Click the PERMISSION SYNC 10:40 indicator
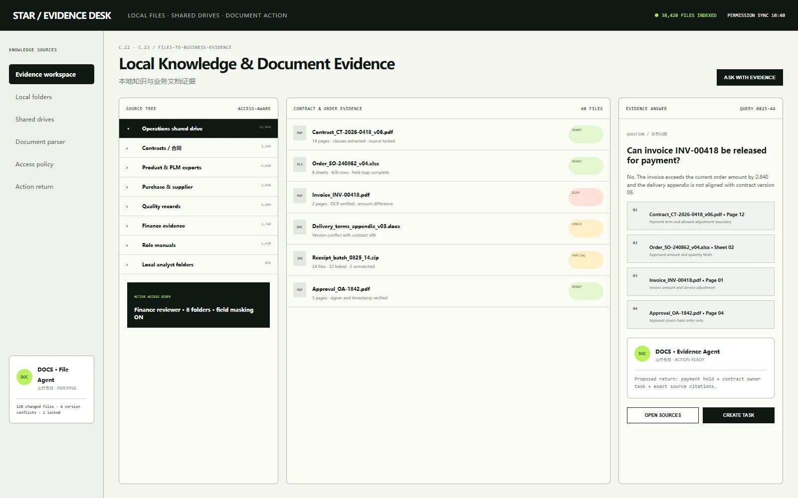 tap(756, 15)
